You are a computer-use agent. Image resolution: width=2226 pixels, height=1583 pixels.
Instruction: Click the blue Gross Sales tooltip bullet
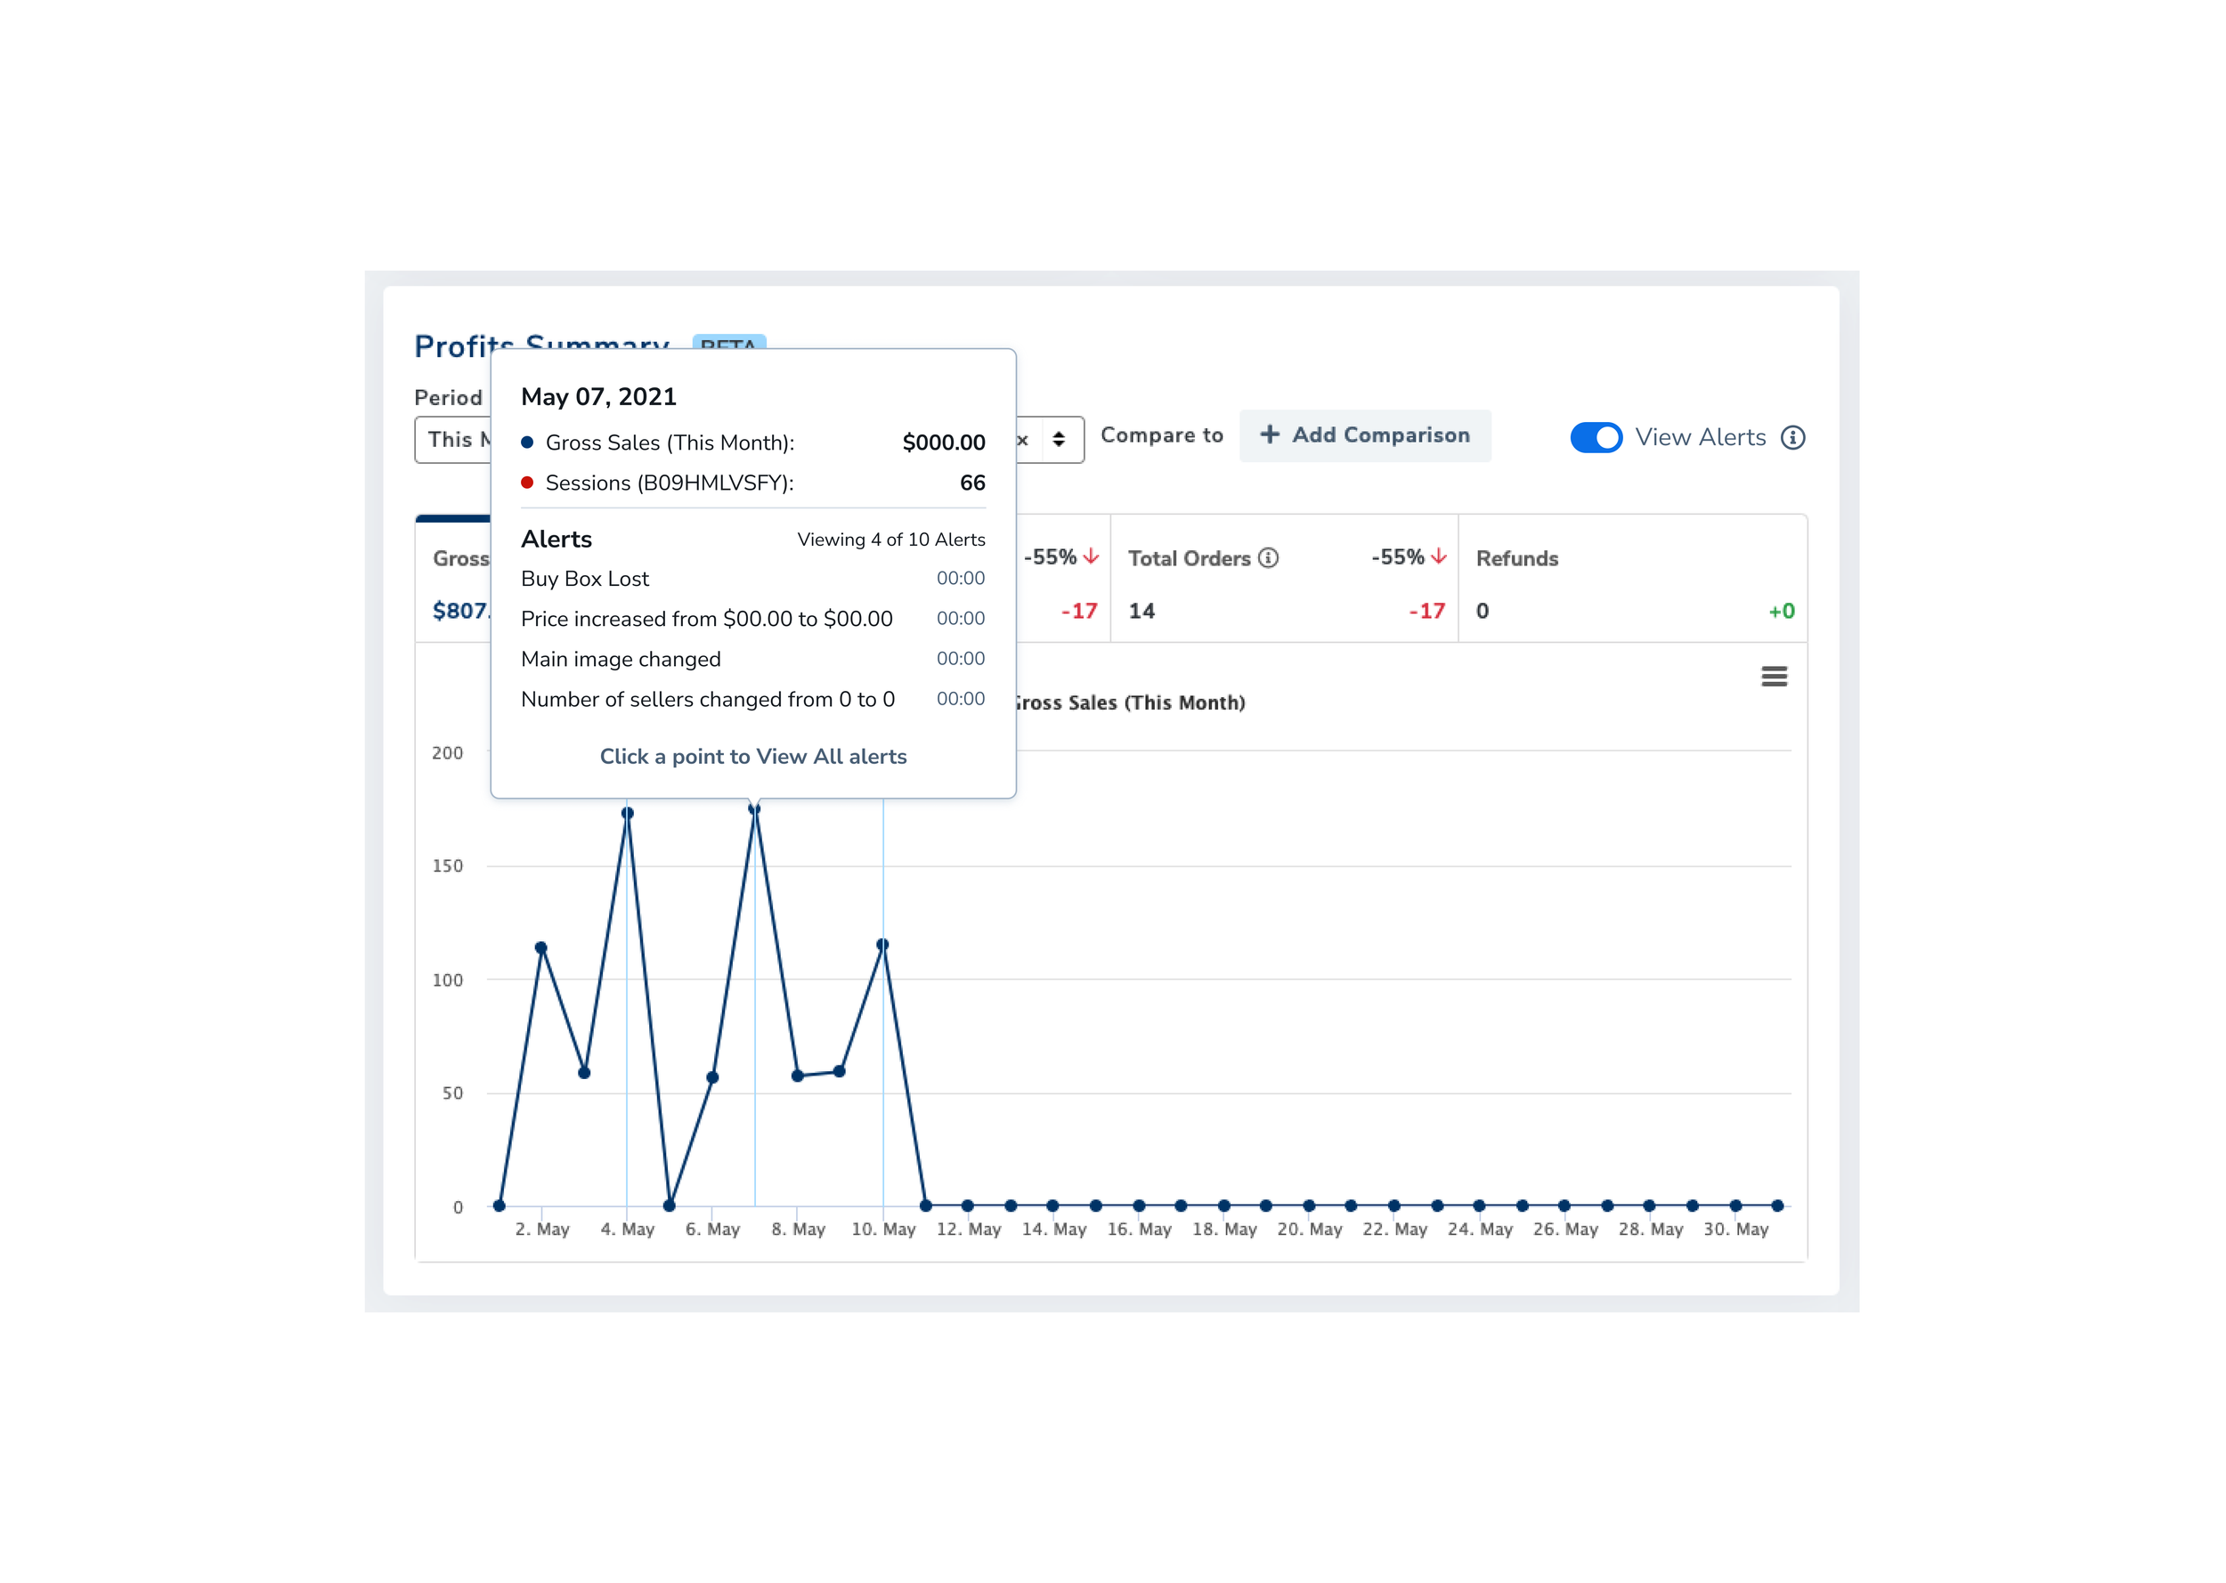[527, 442]
